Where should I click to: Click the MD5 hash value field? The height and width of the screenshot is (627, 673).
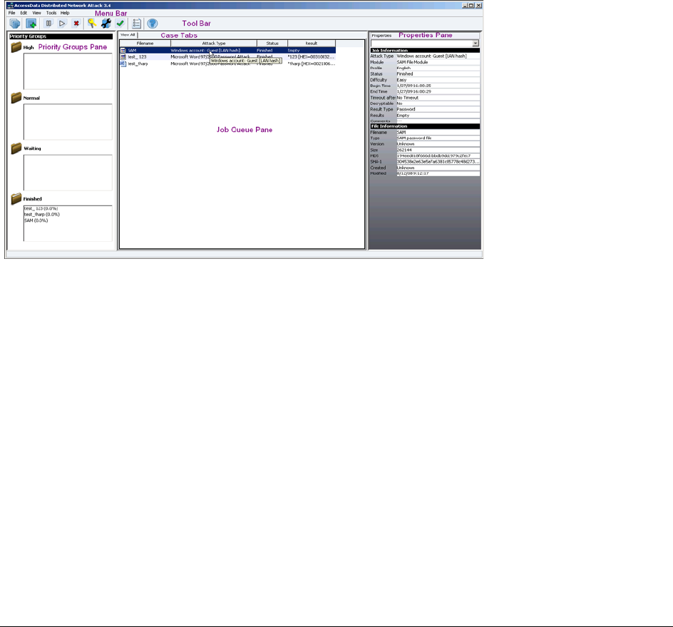click(x=438, y=156)
